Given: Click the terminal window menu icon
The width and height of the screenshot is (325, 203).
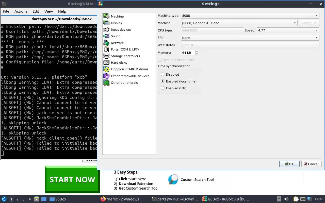Looking at the screenshot, I should (x=4, y=4).
